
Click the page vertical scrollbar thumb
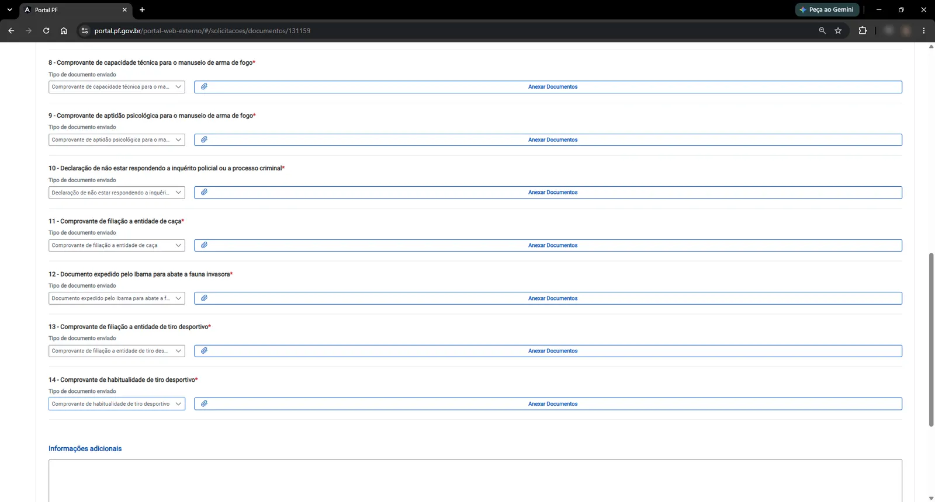[931, 340]
